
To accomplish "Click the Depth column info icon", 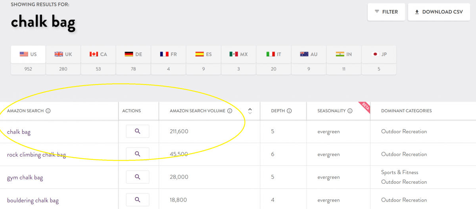I will tap(289, 111).
